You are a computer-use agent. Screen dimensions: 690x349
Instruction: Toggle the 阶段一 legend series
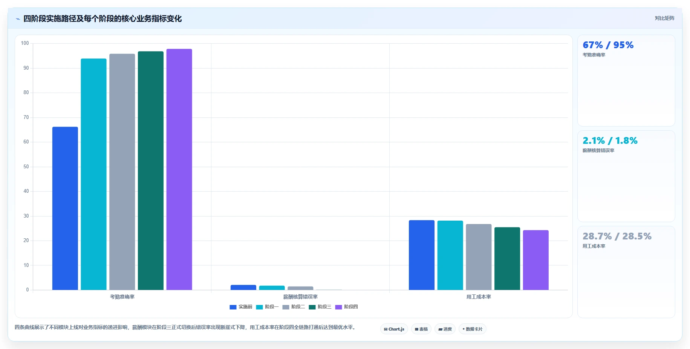click(x=267, y=307)
